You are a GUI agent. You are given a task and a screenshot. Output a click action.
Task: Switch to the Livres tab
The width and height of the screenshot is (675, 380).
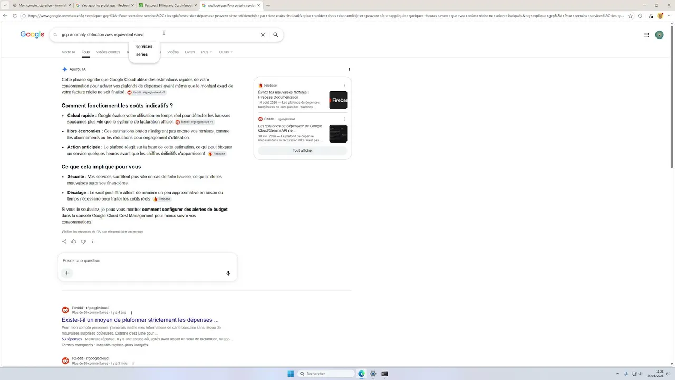(190, 52)
